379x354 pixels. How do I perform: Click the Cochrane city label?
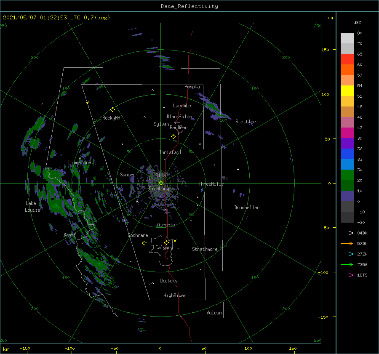pyautogui.click(x=138, y=235)
